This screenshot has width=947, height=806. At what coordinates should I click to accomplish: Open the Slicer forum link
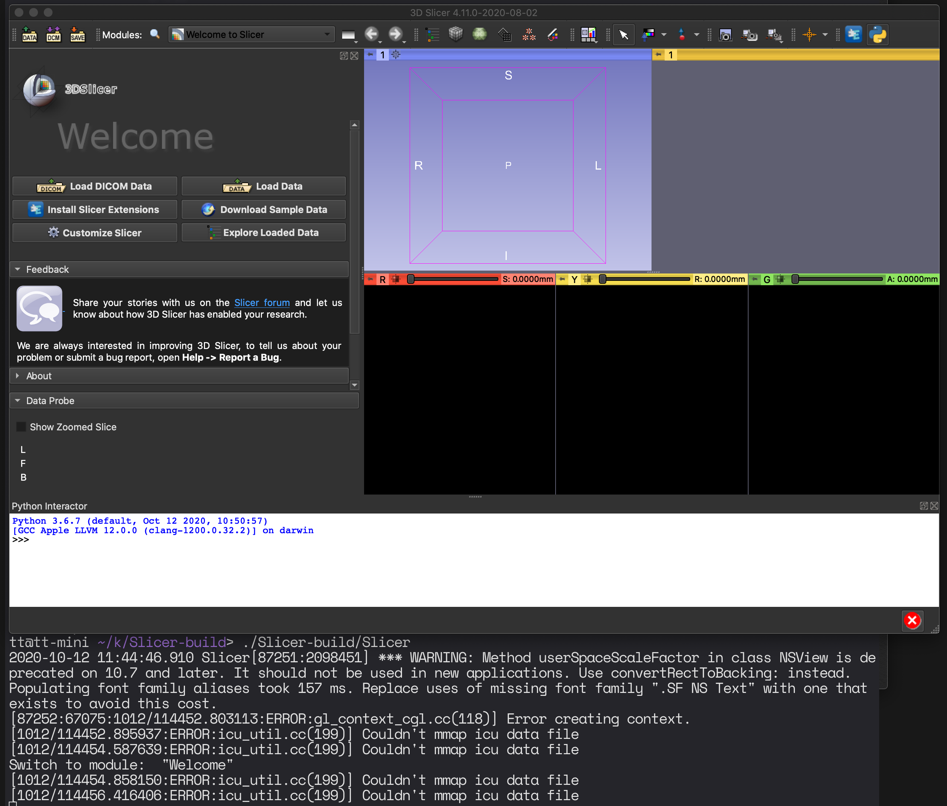(x=262, y=302)
